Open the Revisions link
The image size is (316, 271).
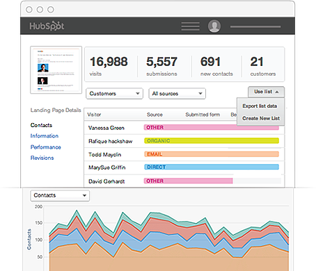(42, 158)
